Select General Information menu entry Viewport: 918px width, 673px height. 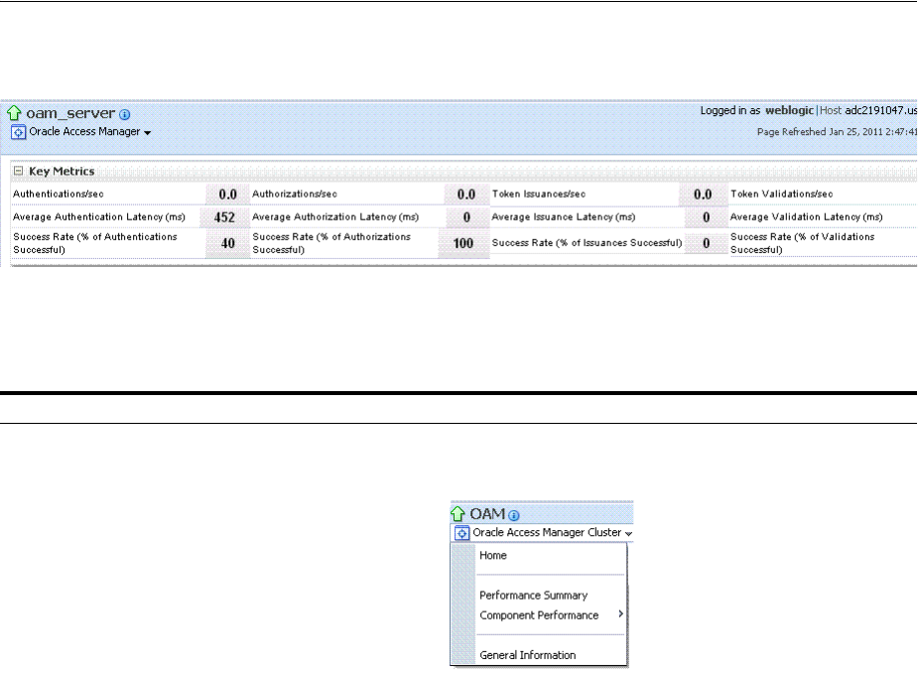(528, 655)
